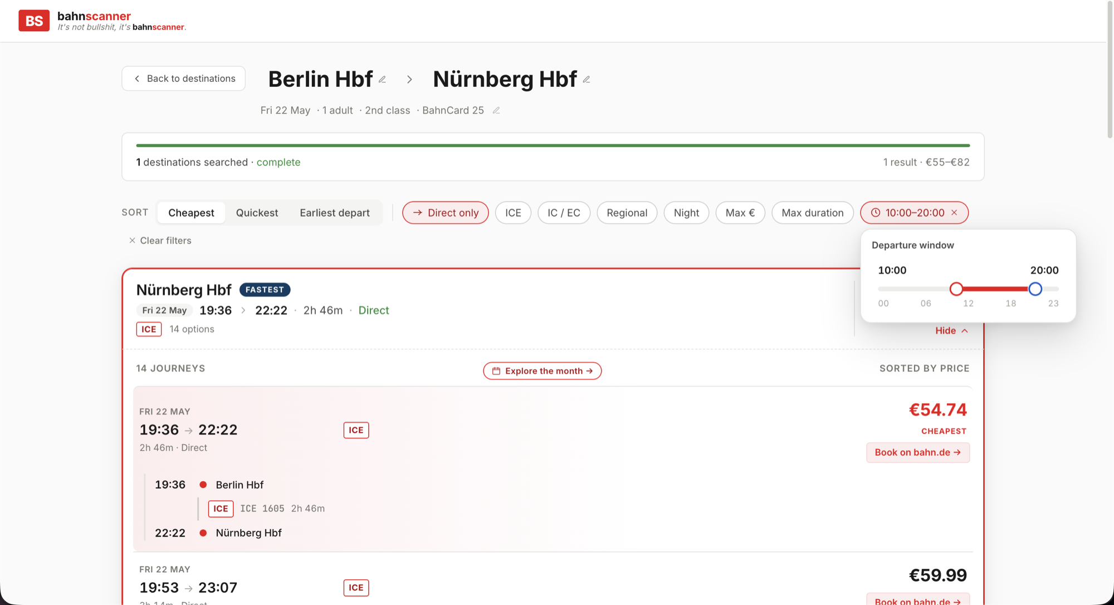Click the clock icon in departure window chip

pos(876,213)
